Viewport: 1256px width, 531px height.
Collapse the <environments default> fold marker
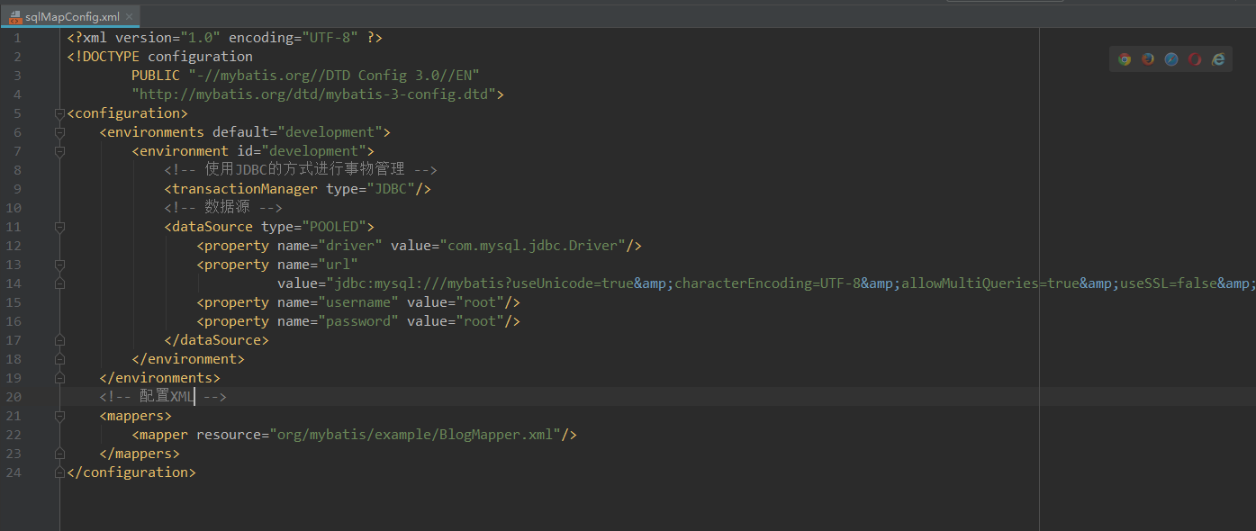point(59,132)
